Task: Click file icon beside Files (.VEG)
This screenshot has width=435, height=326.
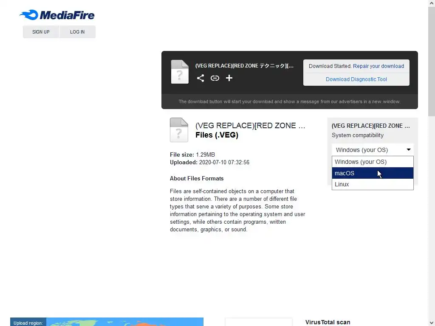Action: click(179, 130)
